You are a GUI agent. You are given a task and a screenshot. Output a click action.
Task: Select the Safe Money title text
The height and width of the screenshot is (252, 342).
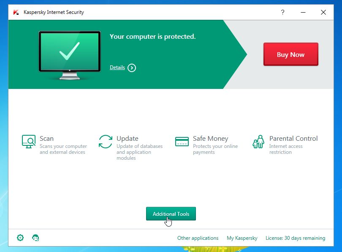[x=211, y=139]
